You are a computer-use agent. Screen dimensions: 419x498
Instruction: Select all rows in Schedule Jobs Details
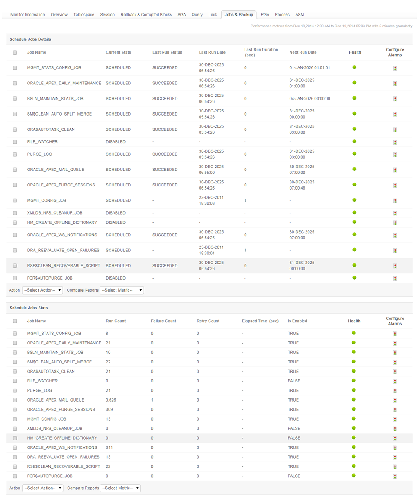click(15, 52)
